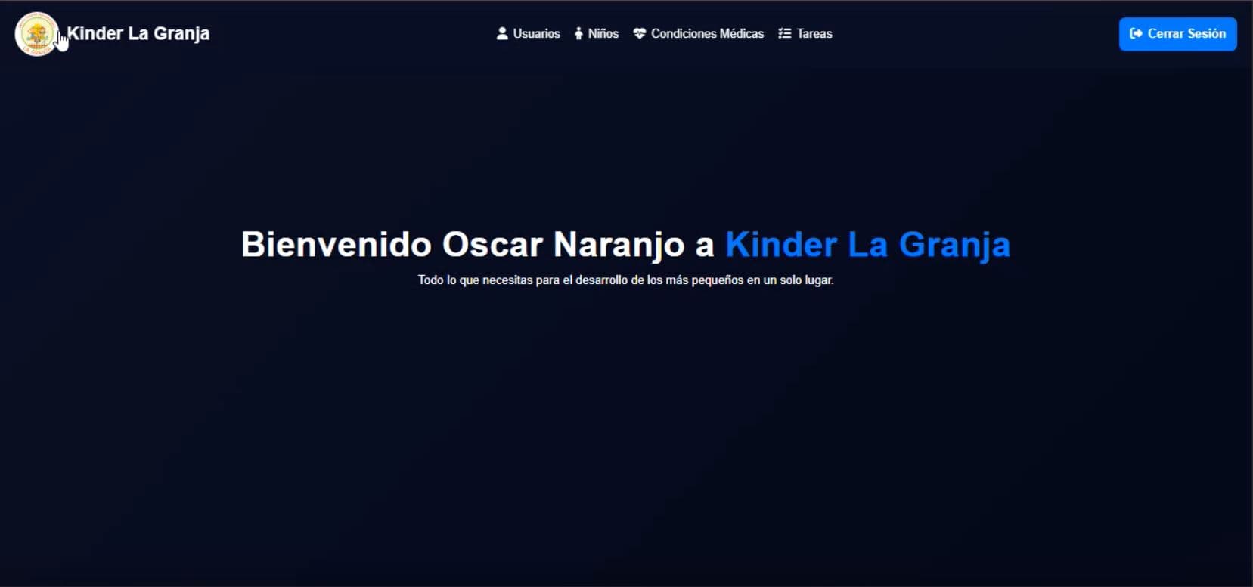Open the Usuarios menu item

point(529,33)
